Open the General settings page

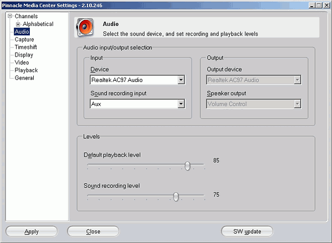tap(24, 77)
